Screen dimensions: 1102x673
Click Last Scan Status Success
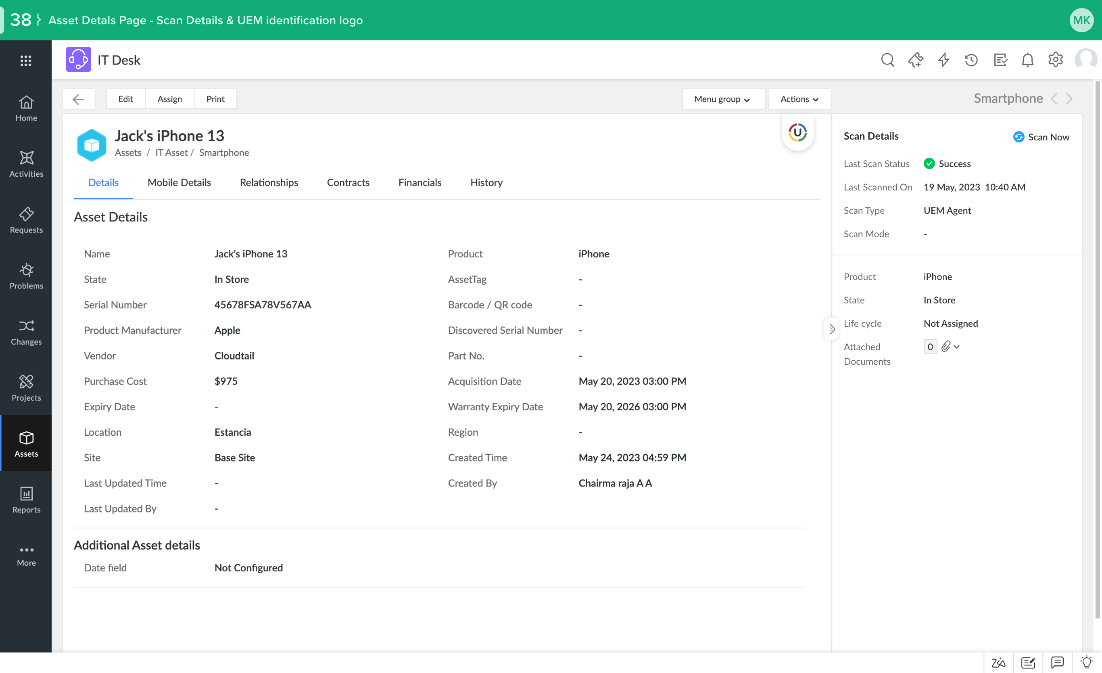947,164
